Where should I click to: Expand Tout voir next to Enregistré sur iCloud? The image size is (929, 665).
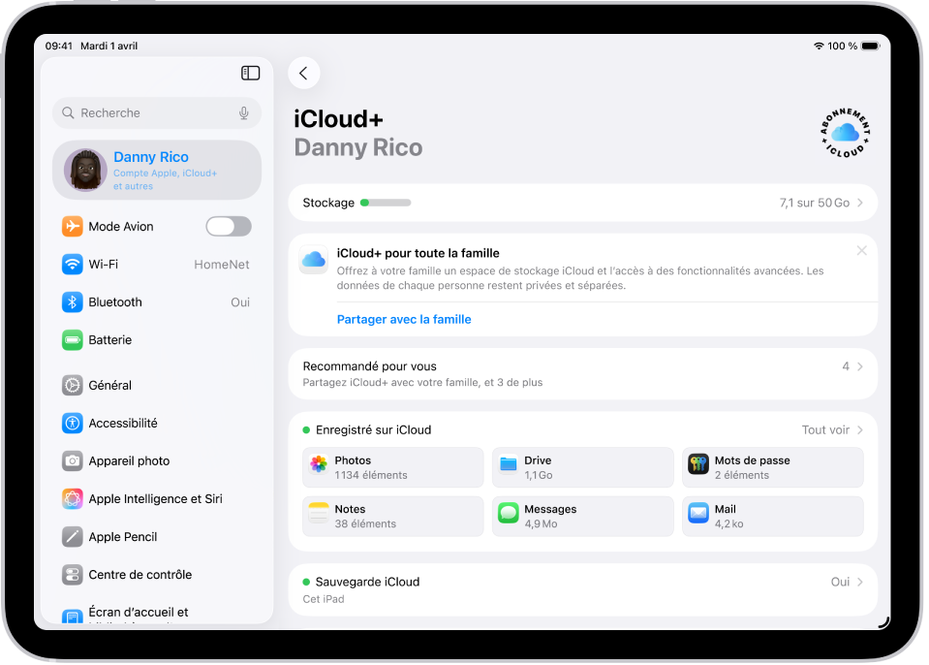(833, 429)
